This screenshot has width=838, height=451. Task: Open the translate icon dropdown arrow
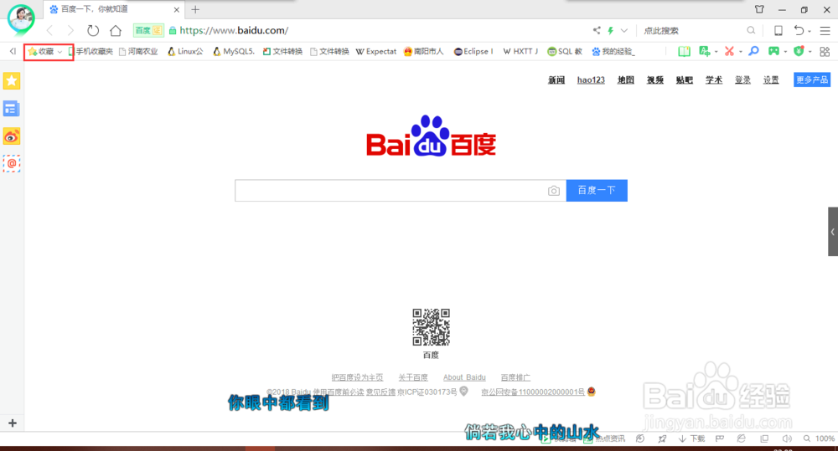(x=716, y=52)
